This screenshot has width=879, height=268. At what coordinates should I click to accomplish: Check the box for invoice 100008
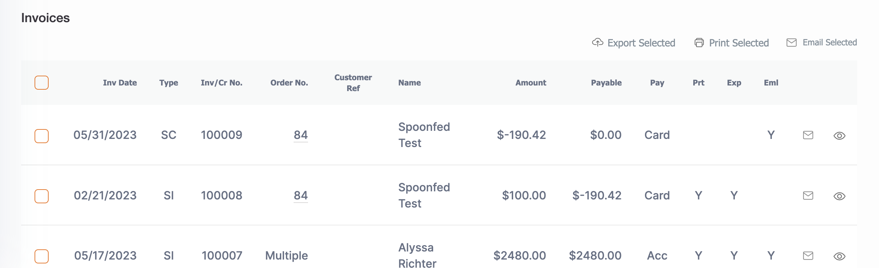[x=42, y=196]
